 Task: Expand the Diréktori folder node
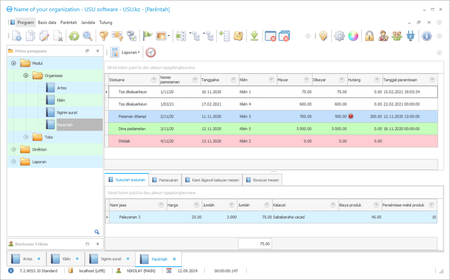[14, 149]
